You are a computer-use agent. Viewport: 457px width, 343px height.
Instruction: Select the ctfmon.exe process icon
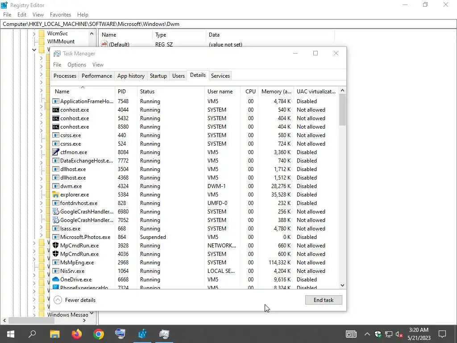55,152
